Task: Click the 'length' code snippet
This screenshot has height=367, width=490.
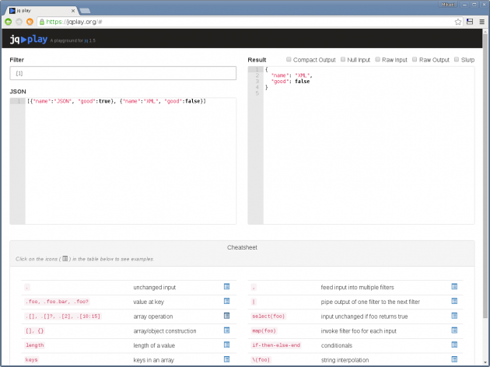Action: [x=34, y=345]
